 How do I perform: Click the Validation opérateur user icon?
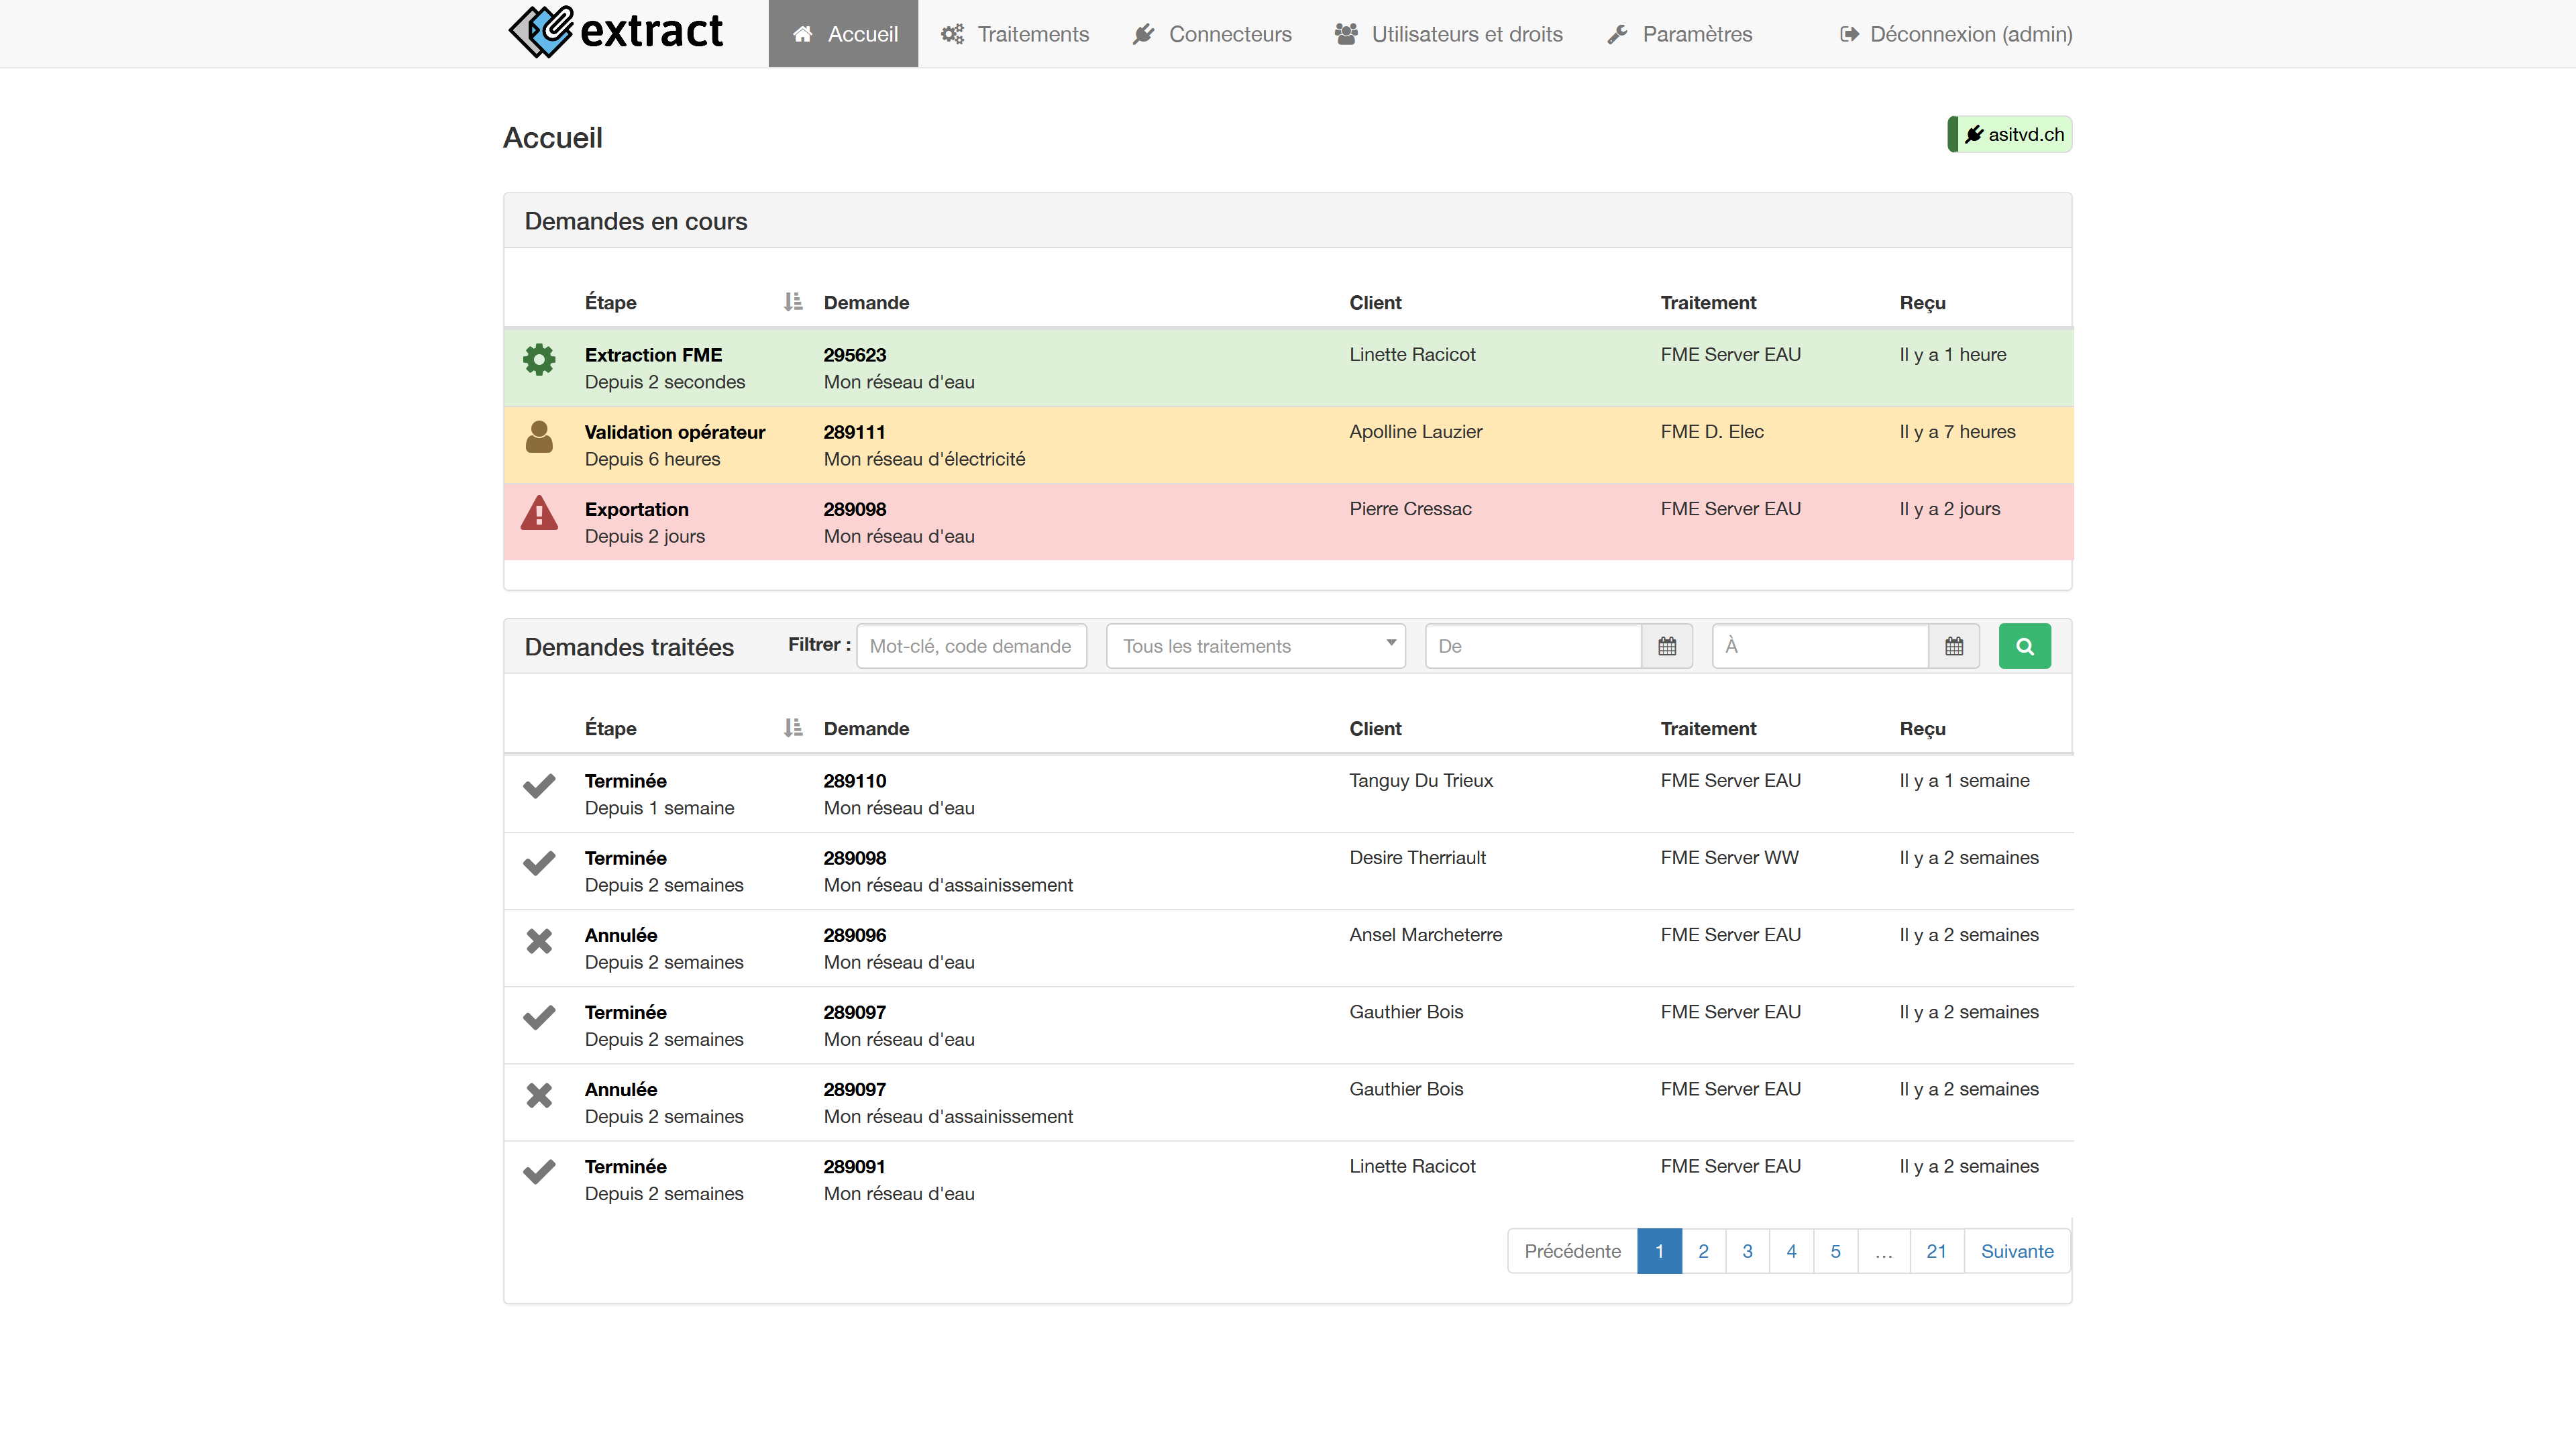point(539,437)
